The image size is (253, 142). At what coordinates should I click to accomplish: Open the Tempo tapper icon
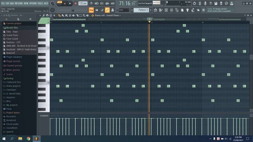point(193,10)
